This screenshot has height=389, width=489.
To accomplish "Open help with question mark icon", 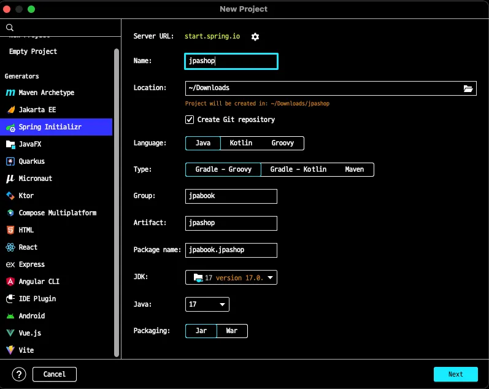I will pos(19,374).
